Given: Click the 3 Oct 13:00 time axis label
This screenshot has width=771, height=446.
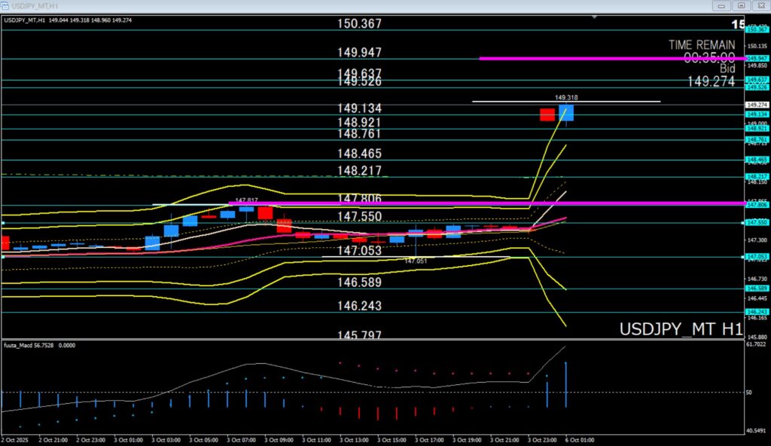Looking at the screenshot, I should pyautogui.click(x=353, y=438).
